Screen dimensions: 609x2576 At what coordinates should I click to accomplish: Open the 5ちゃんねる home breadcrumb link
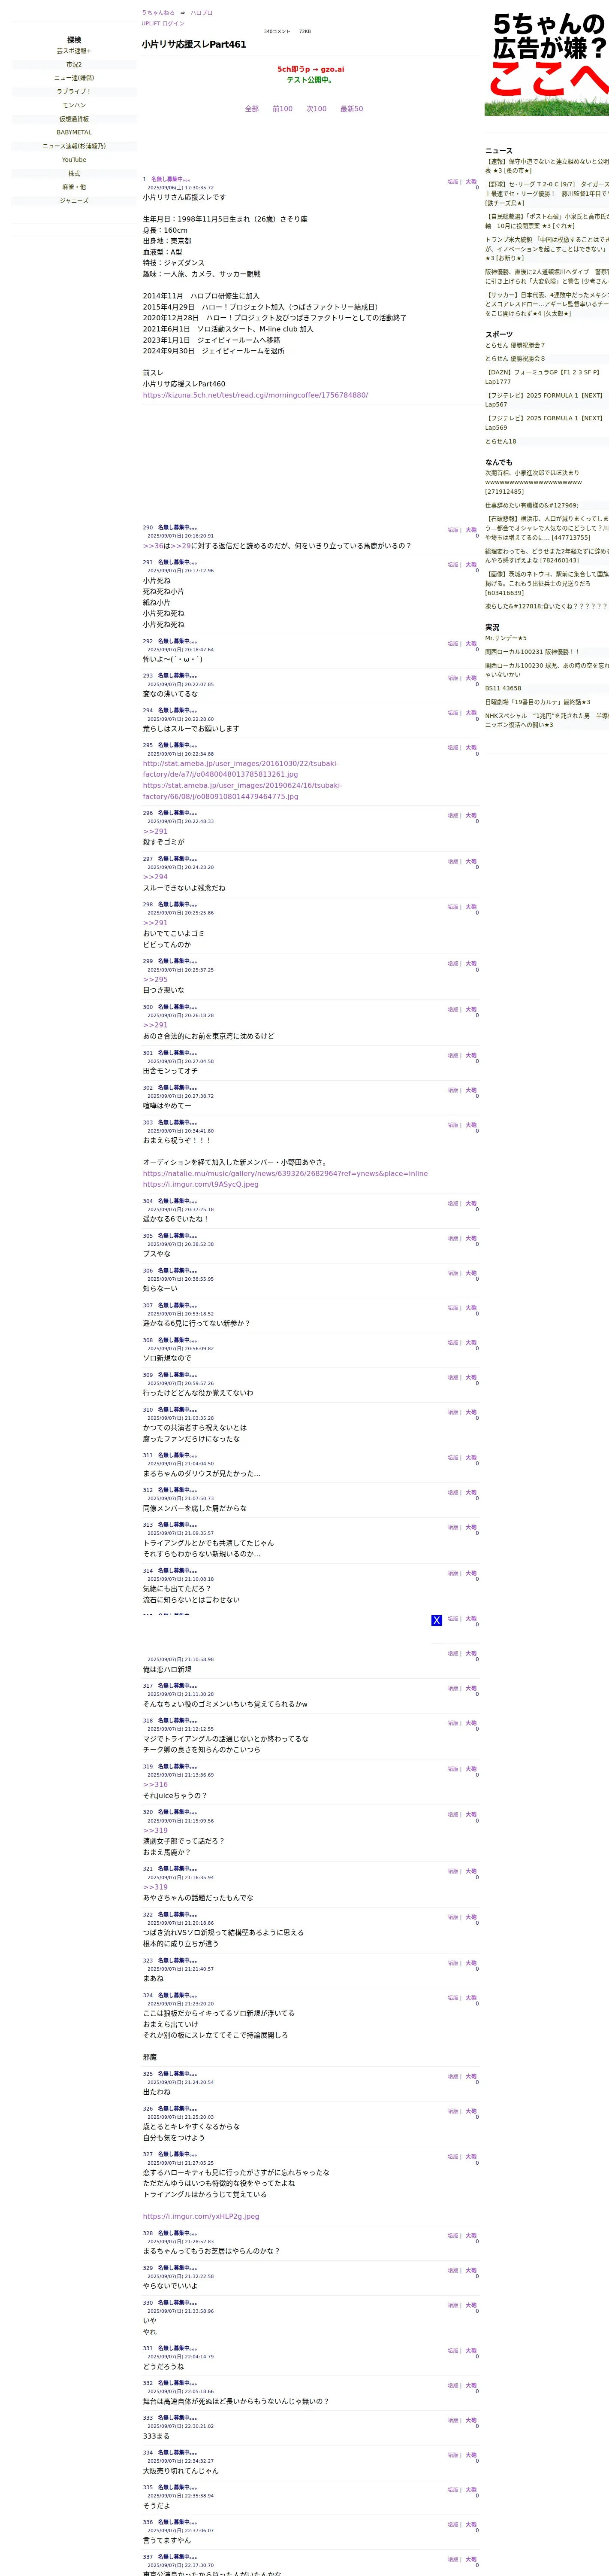pyautogui.click(x=158, y=13)
